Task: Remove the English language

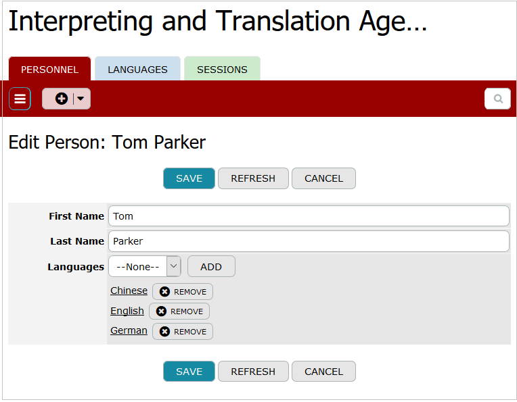Action: (179, 311)
